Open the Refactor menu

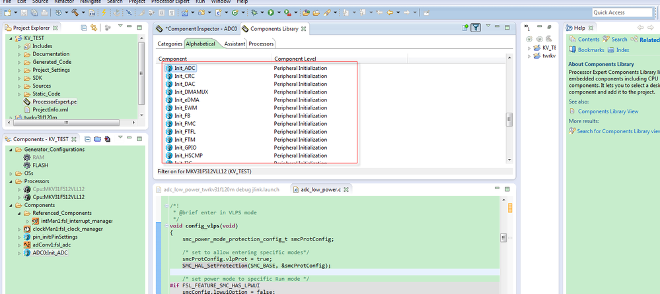click(64, 2)
